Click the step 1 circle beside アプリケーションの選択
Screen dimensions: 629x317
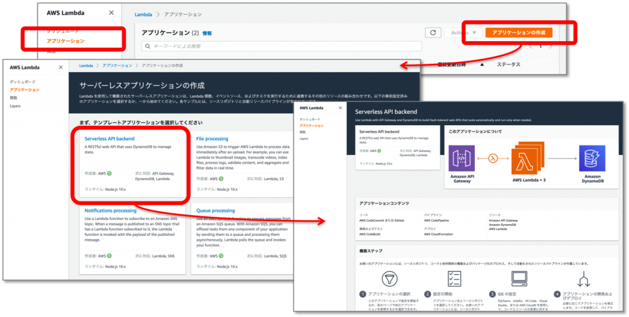click(x=363, y=294)
